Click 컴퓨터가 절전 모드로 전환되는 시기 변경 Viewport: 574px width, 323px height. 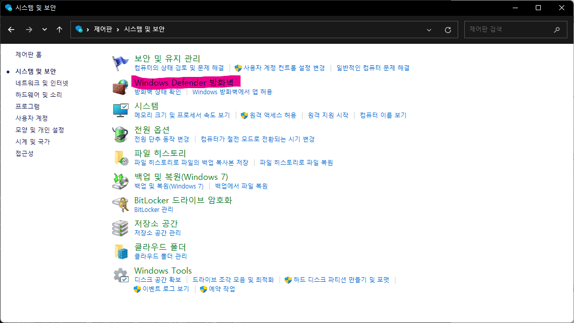pyautogui.click(x=258, y=139)
